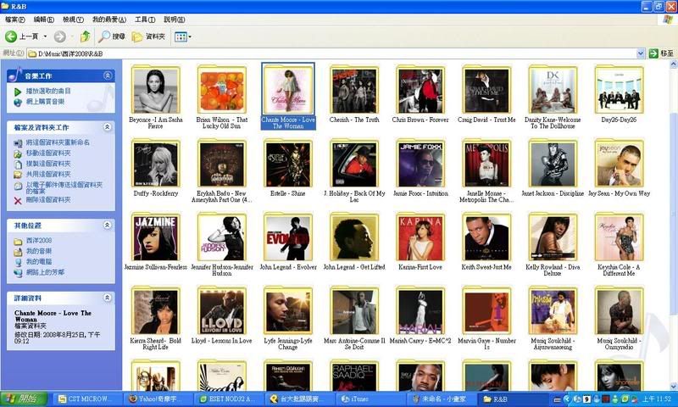The width and height of the screenshot is (678, 407).
Task: Click the play selection green arrow icon
Action: pos(18,91)
